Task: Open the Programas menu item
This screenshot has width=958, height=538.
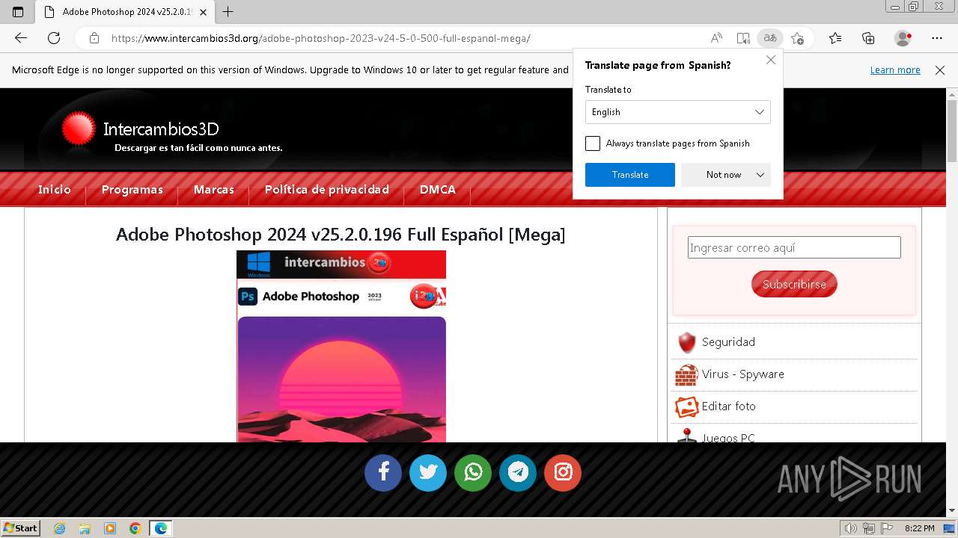Action: pyautogui.click(x=132, y=190)
